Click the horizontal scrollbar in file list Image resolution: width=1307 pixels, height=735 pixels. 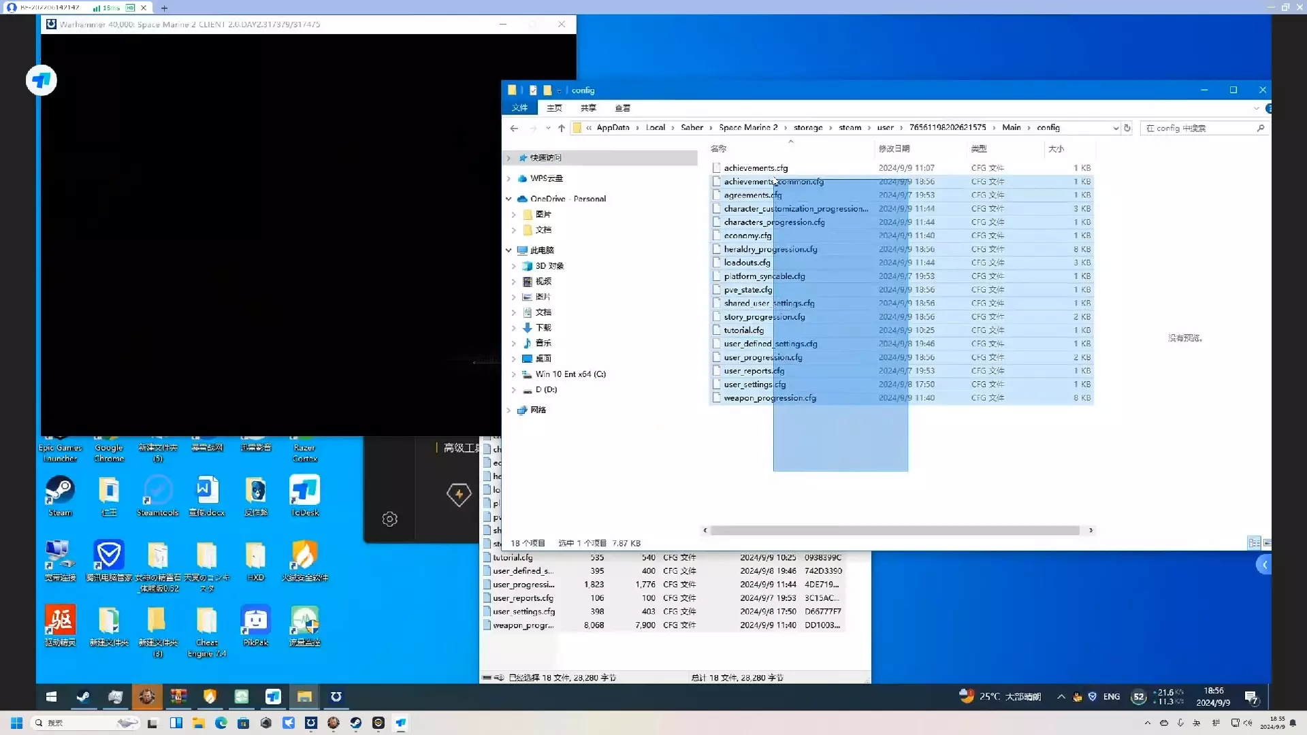pos(894,530)
